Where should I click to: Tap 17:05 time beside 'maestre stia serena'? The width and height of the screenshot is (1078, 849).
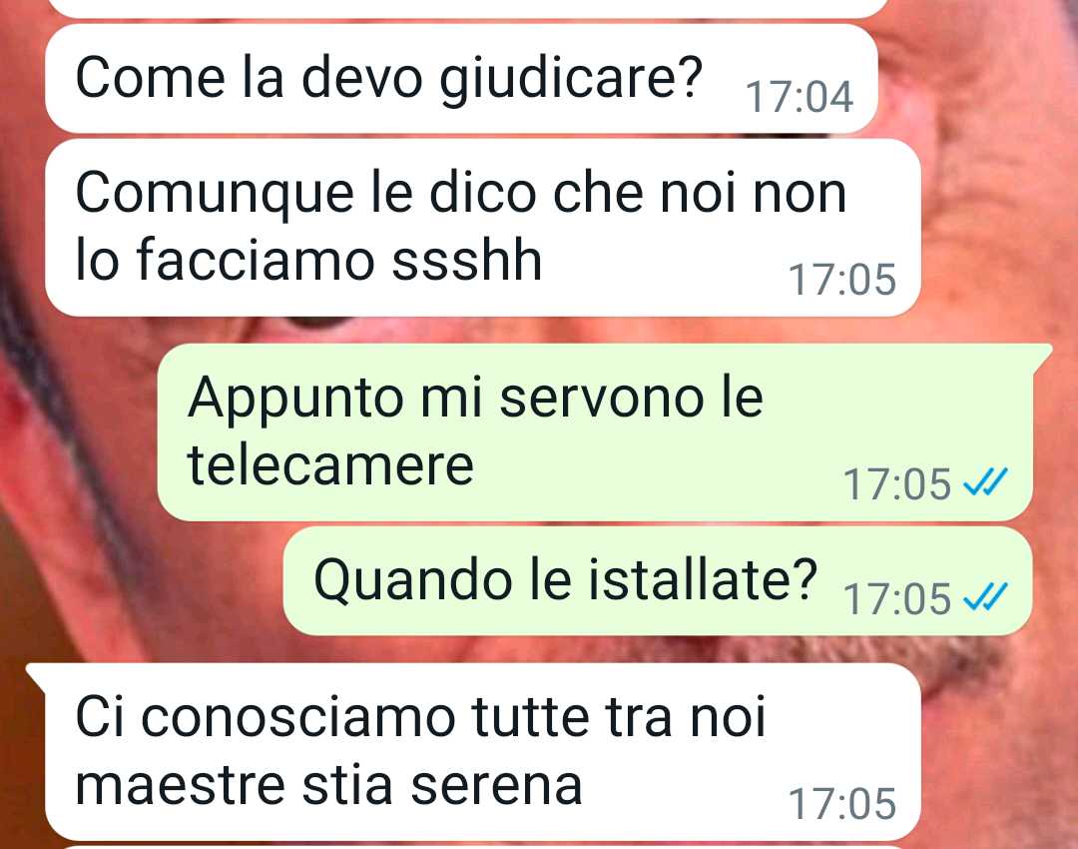(841, 804)
